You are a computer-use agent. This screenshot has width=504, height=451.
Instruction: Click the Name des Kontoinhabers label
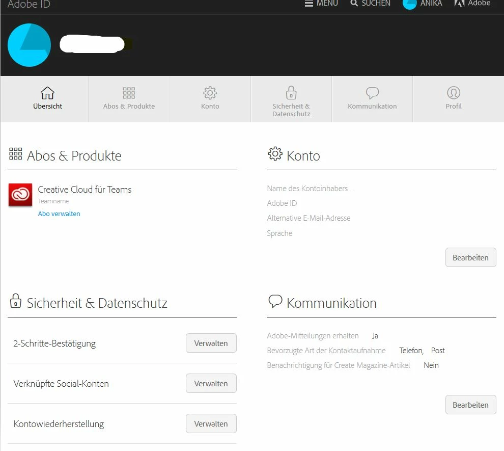307,189
